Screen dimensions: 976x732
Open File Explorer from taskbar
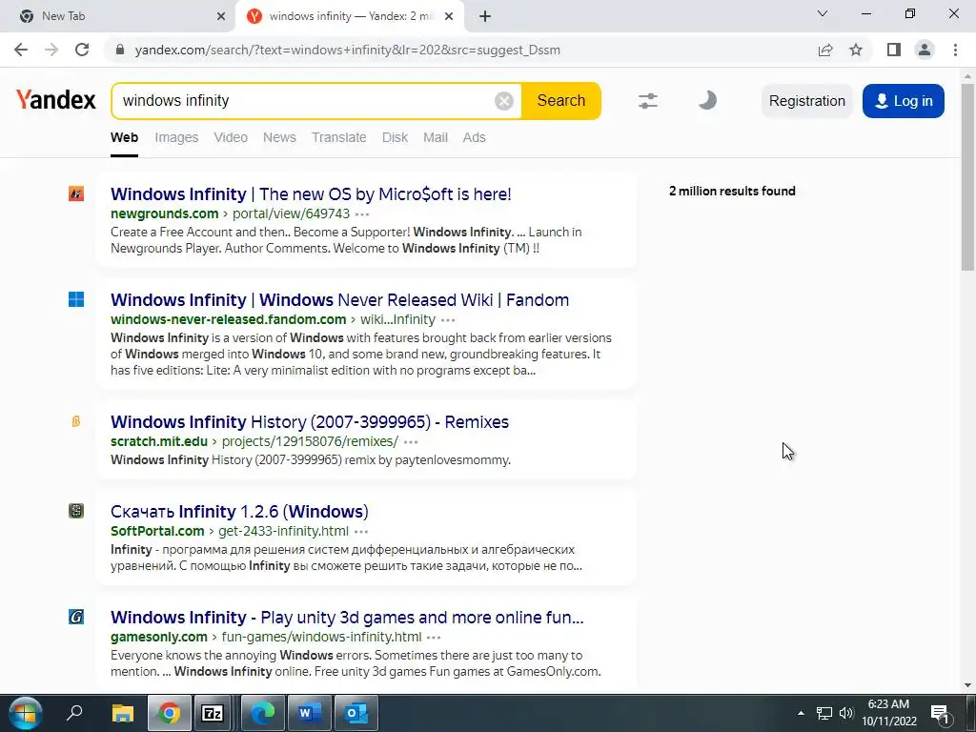pyautogui.click(x=122, y=713)
